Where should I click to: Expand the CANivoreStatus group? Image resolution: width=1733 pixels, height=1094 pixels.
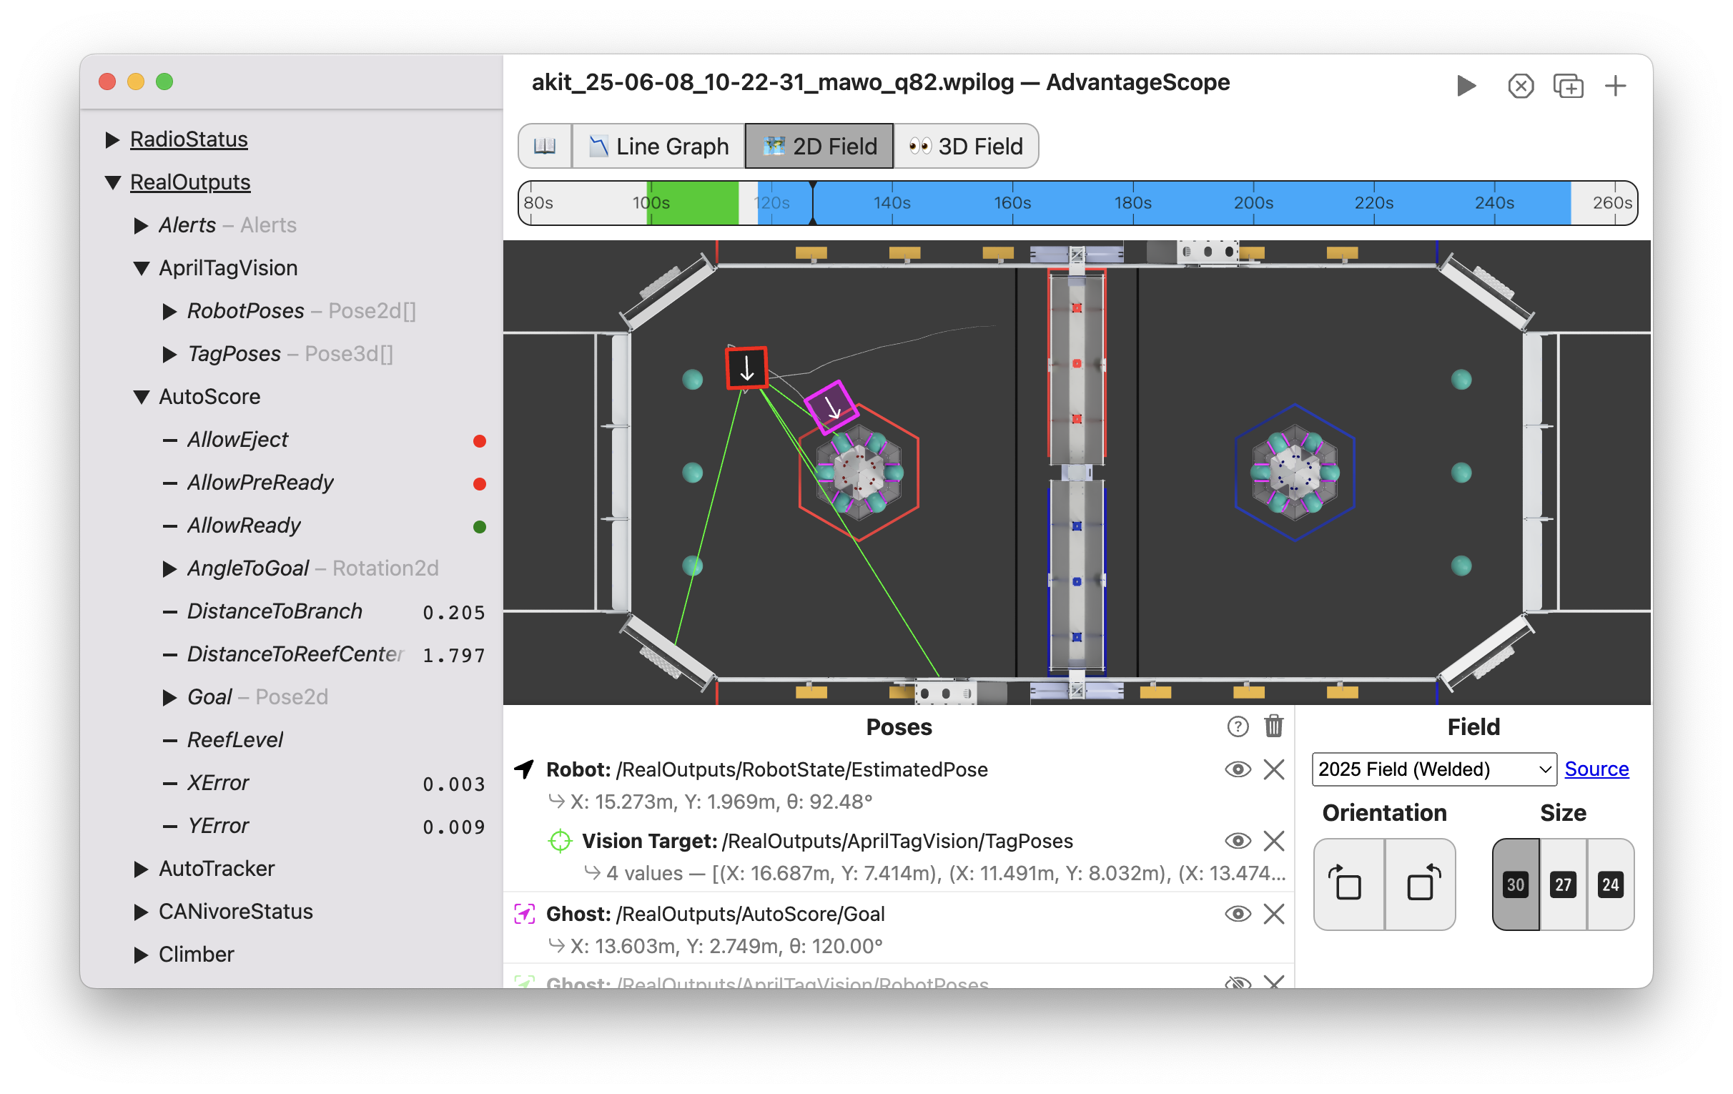pyautogui.click(x=141, y=912)
